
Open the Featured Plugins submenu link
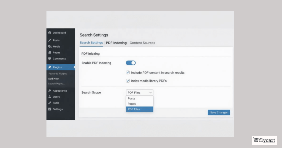58,74
